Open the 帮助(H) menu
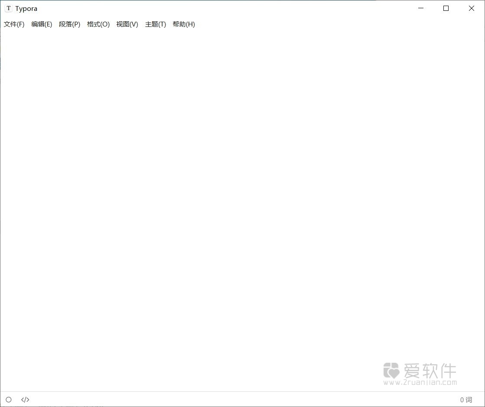 pos(184,24)
